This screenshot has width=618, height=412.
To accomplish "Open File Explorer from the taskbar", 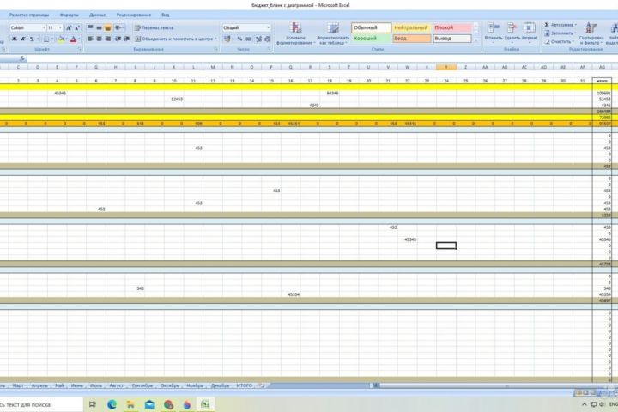I will tap(130, 404).
